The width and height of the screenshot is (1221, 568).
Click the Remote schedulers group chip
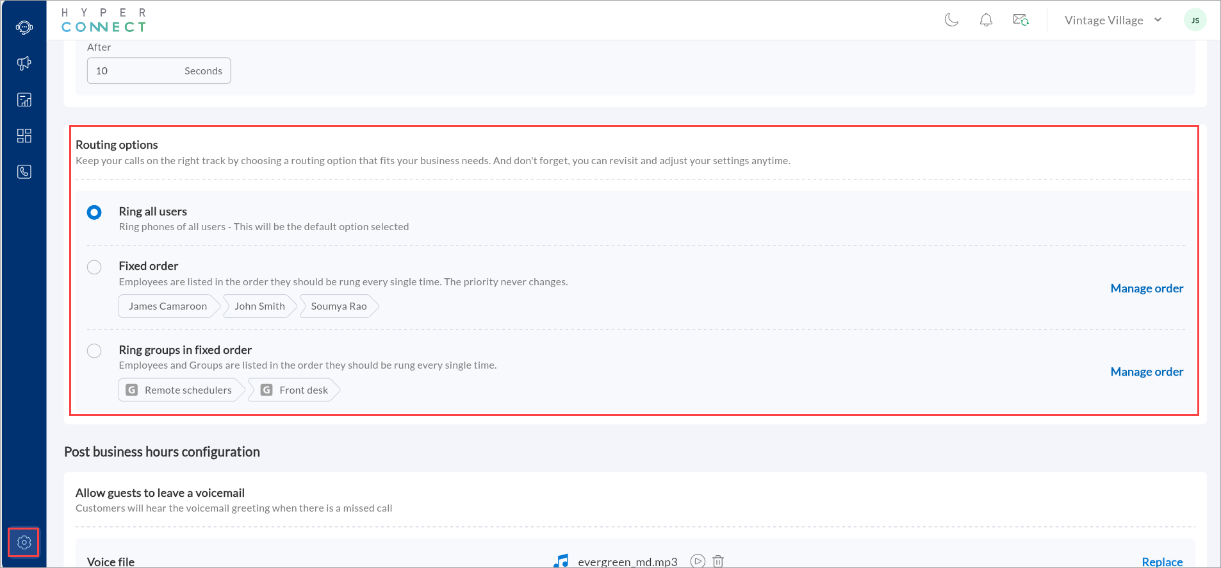tap(182, 390)
